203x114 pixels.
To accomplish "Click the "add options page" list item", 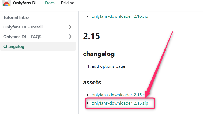I will 108,66.
